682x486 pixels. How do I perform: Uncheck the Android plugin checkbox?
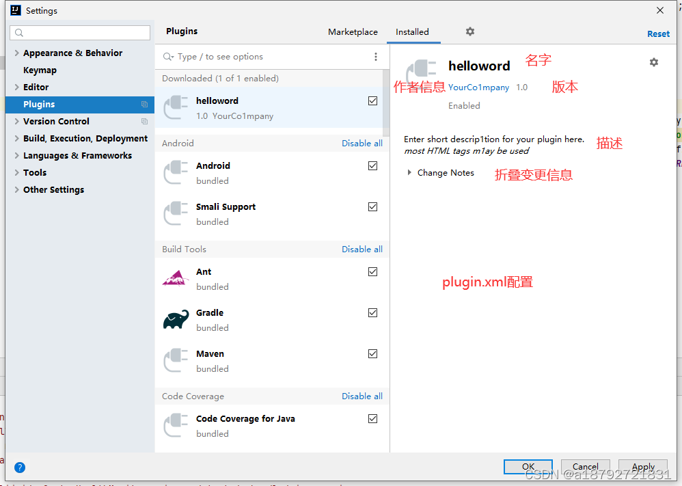372,166
